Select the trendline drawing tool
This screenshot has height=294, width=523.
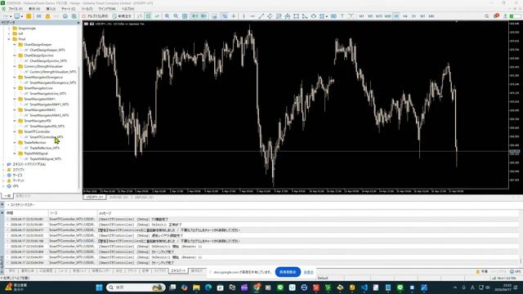pyautogui.click(x=261, y=16)
